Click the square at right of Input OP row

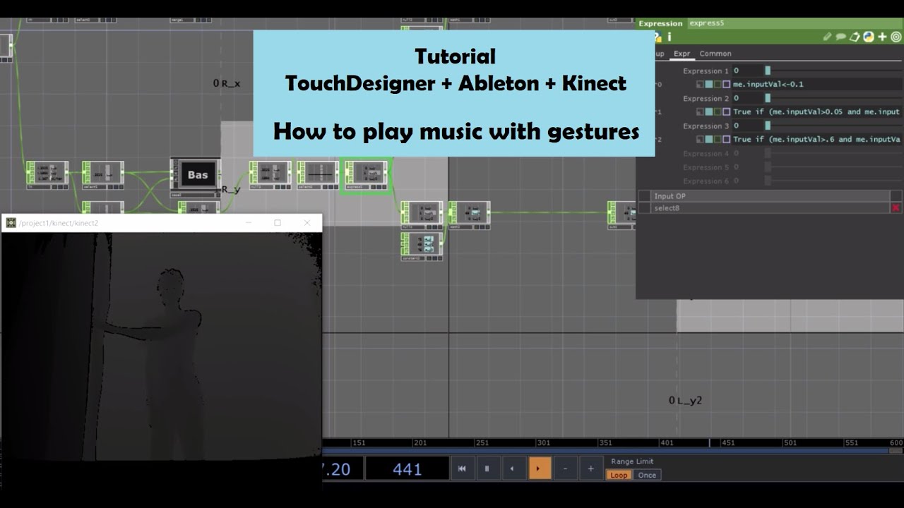(896, 195)
